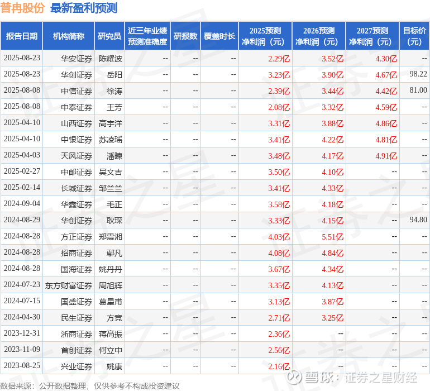Click the 4.86亿 forecast value
Image resolution: width=430 pixels, height=391 pixels.
click(x=386, y=123)
